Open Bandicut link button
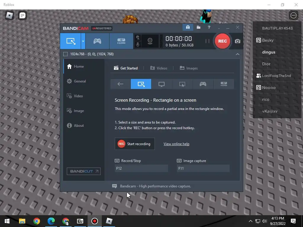 [x=84, y=171]
